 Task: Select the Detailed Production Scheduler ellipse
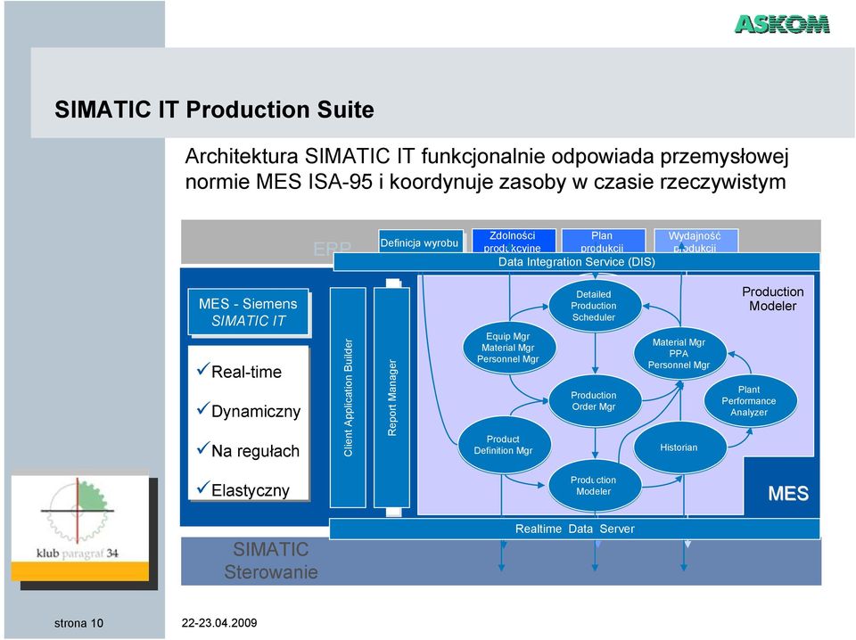point(594,306)
